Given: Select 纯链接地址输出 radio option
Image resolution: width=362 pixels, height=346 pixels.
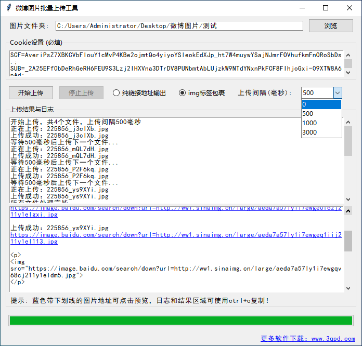Looking at the screenshot, I should point(139,93).
